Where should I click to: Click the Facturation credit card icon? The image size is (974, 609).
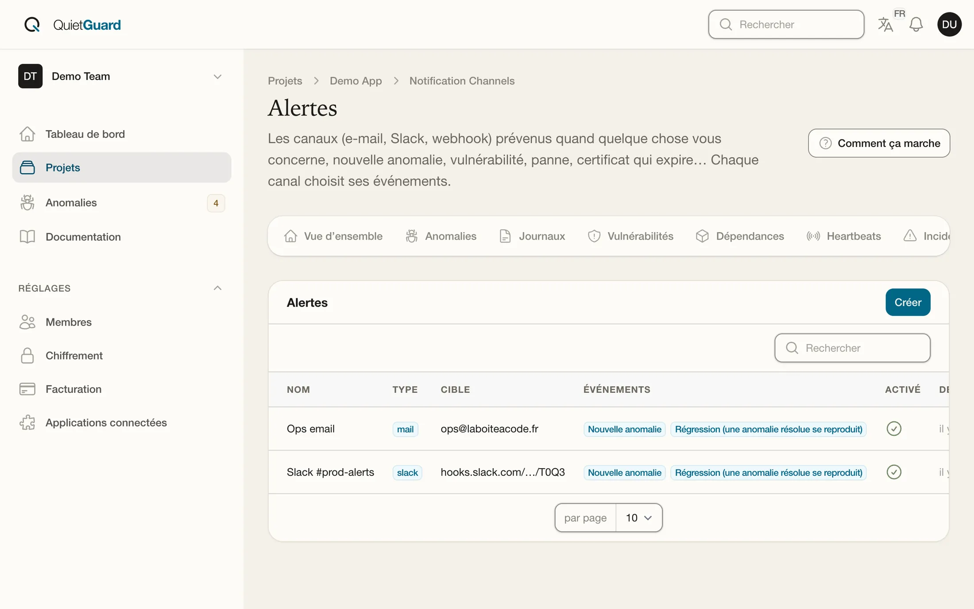(27, 389)
